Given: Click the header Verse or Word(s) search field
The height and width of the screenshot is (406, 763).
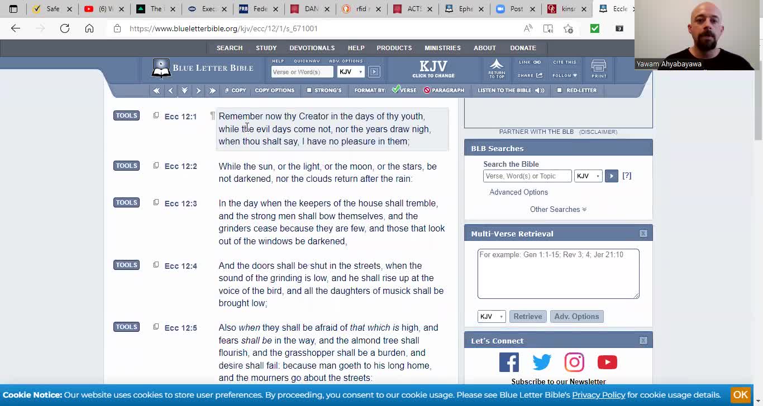Looking at the screenshot, I should click(302, 71).
